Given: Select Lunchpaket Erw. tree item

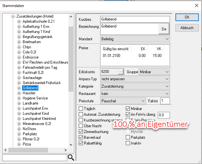Looking at the screenshot, I should 36,108.
